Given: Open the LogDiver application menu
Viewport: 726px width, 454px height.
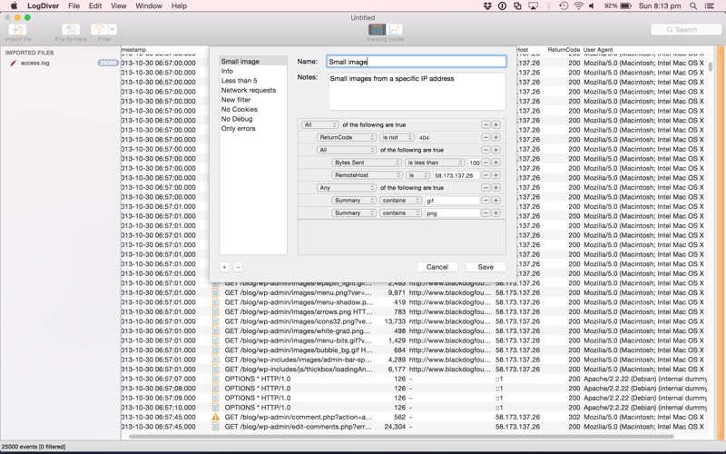Looking at the screenshot, I should [43, 6].
